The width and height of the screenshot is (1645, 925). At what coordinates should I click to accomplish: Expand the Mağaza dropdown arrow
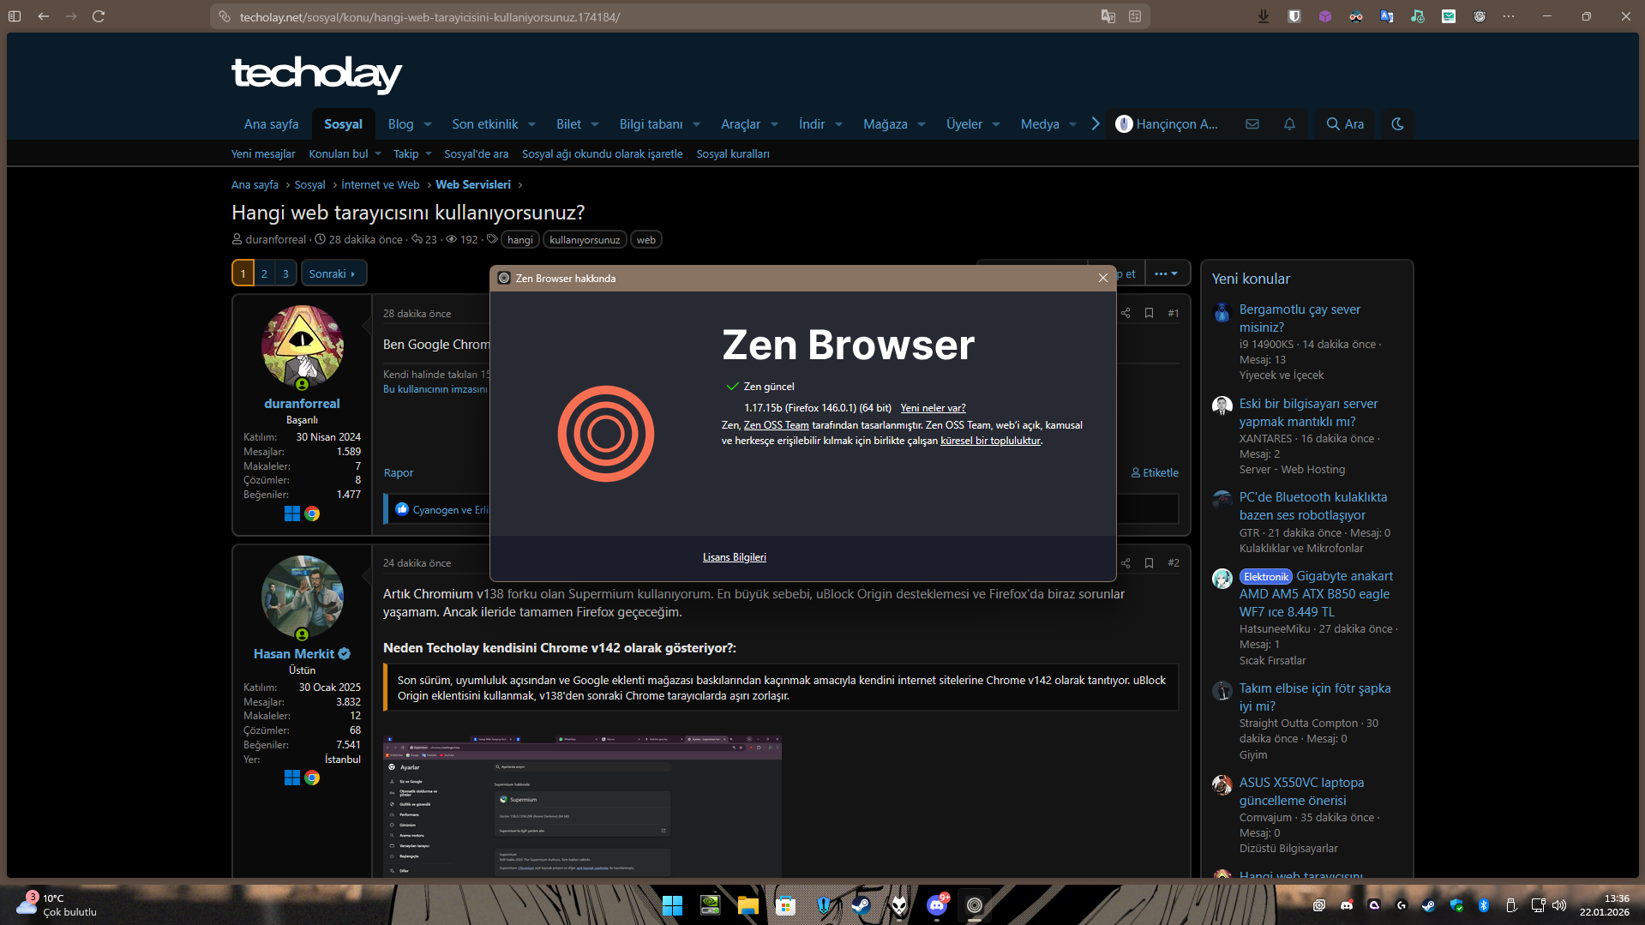click(922, 124)
